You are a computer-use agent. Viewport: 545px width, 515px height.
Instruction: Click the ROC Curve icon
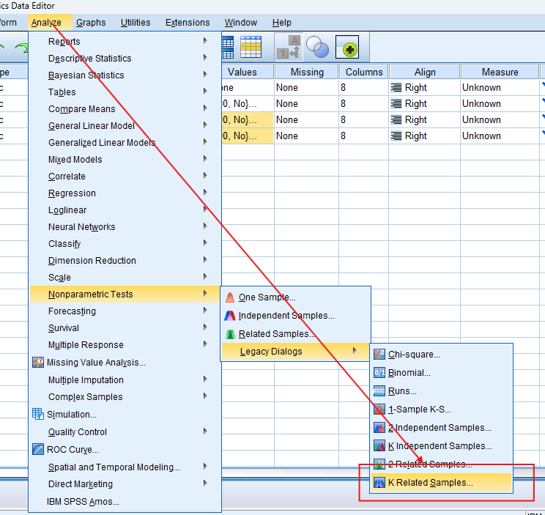click(39, 450)
